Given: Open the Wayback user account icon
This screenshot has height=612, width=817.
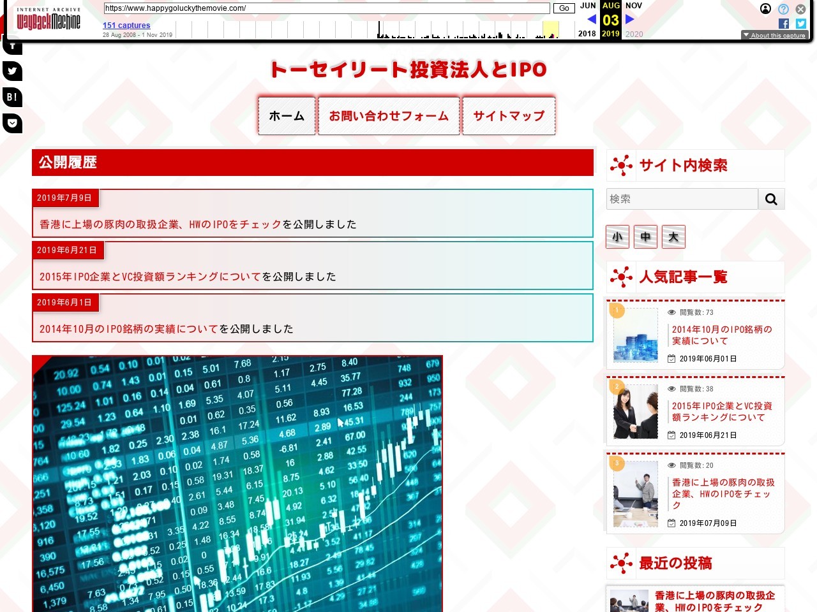Looking at the screenshot, I should (765, 9).
